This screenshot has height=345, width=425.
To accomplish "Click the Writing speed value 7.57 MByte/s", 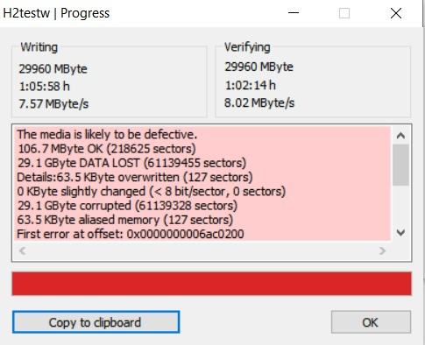I will [53, 104].
